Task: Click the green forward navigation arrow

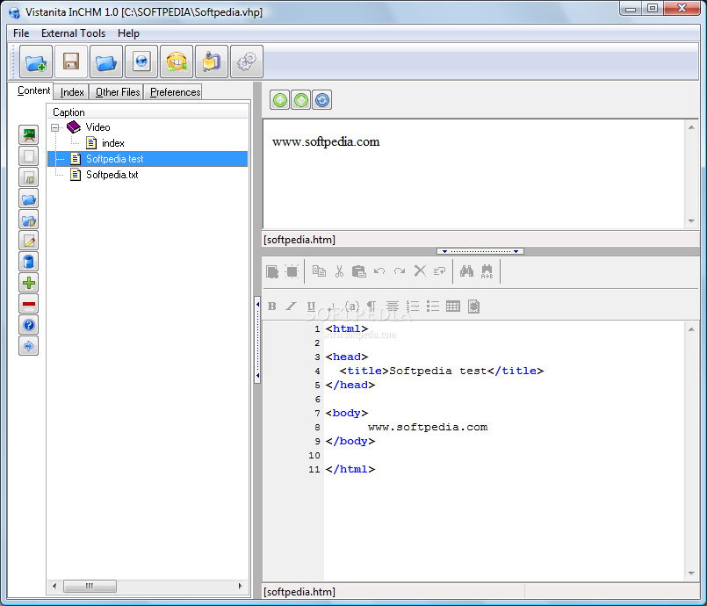Action: pyautogui.click(x=300, y=99)
